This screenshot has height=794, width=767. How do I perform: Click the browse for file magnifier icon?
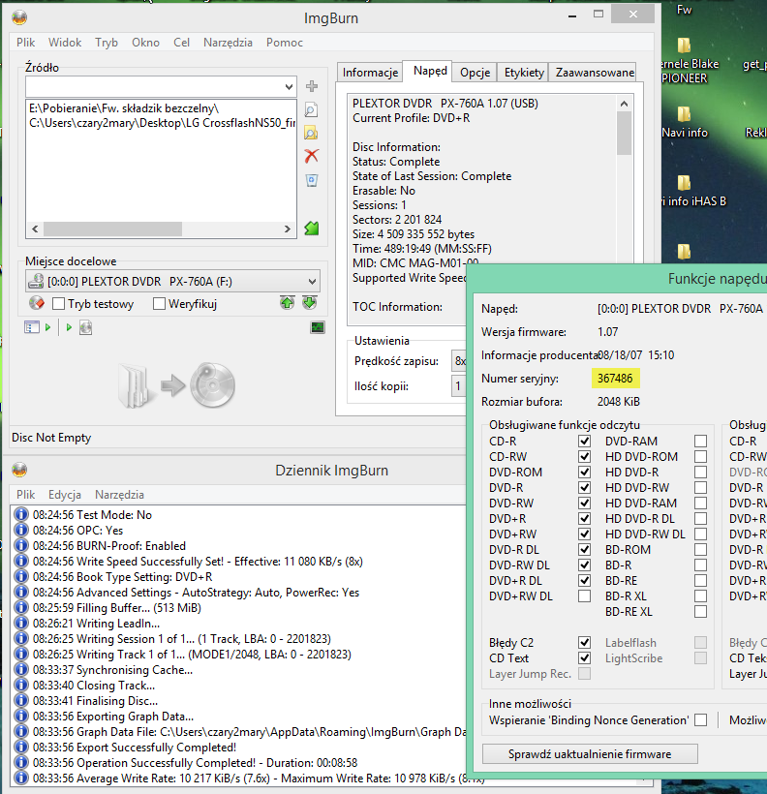tap(311, 109)
